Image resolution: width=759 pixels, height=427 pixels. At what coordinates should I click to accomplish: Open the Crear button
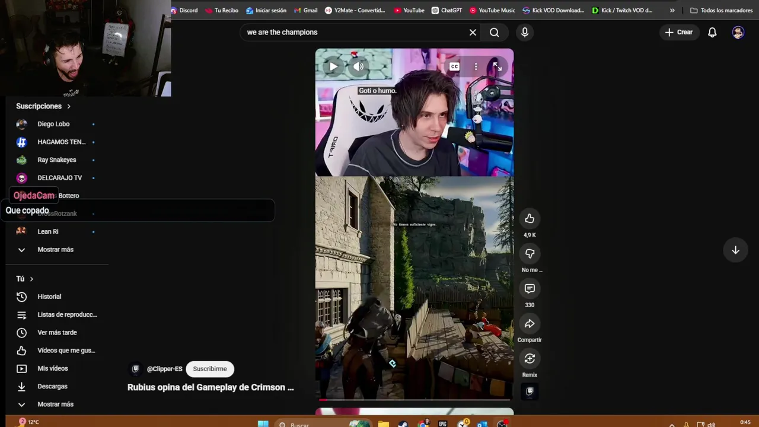(x=679, y=32)
